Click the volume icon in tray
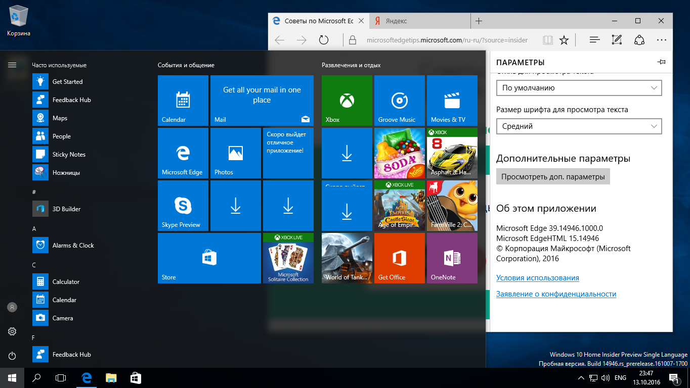This screenshot has height=388, width=690. pyautogui.click(x=606, y=378)
